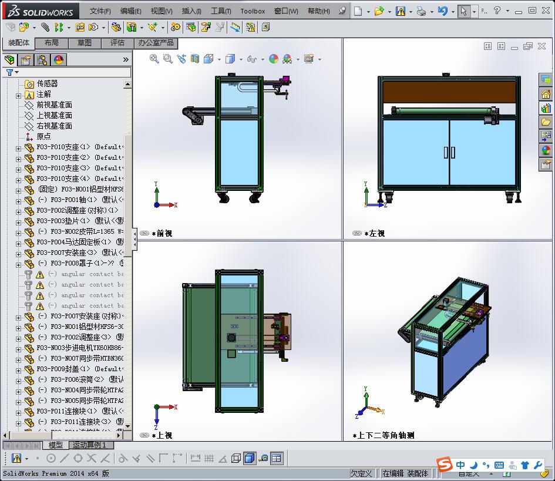Image resolution: width=555 pixels, height=481 pixels.
Task: Expand the F03-P010支座<1> tree node
Action: click(18, 149)
